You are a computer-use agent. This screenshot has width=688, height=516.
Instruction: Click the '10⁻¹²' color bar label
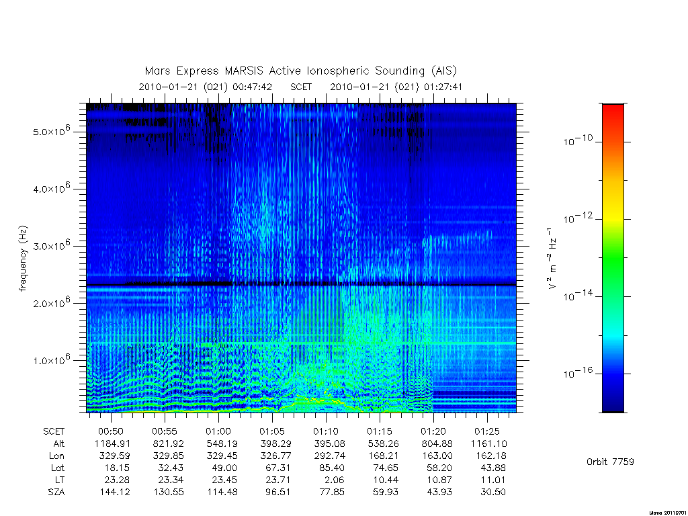coord(578,218)
